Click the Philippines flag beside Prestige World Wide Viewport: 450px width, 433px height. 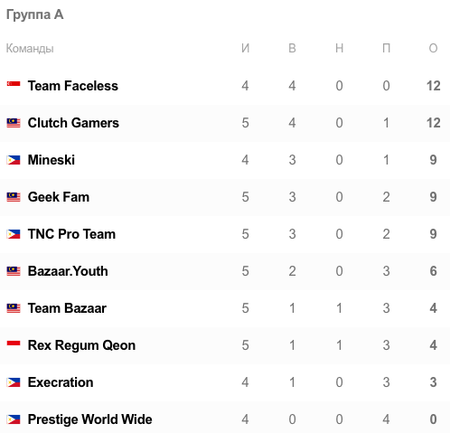click(14, 419)
